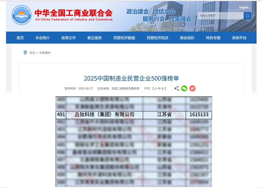Click the breadcrumb location pin icon

(25, 53)
